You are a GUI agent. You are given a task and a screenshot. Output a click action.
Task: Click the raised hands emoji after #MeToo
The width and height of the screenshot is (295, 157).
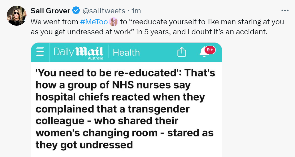pyautogui.click(x=114, y=22)
